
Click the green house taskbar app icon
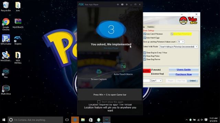[x=99, y=120]
